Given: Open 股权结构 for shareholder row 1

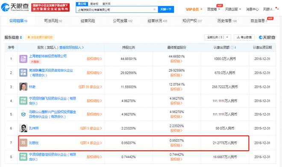Looking at the screenshot, I should coord(94,59).
